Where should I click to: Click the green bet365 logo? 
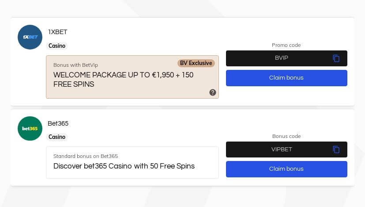coord(30,129)
